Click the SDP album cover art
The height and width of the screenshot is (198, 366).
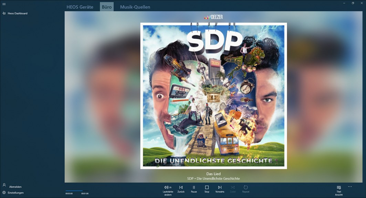click(x=213, y=96)
